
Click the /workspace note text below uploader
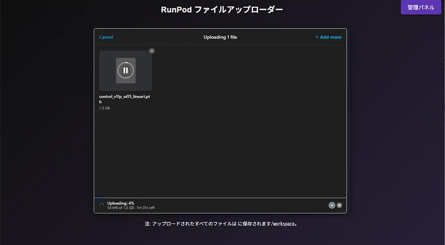221,224
